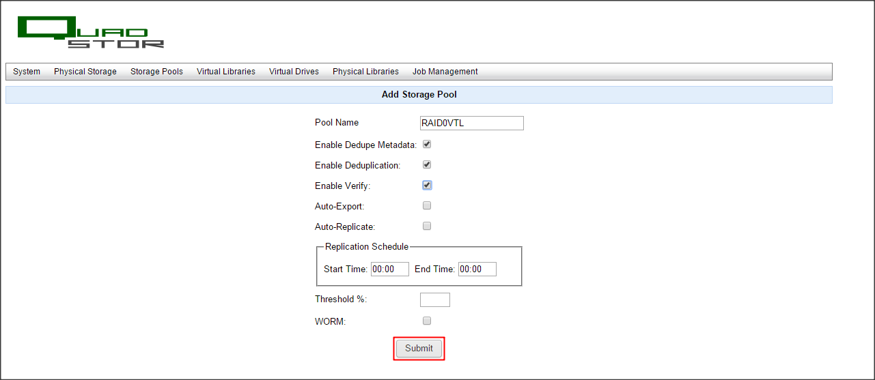
Task: Turn on the Auto-Replicate checkbox
Action: 427,226
